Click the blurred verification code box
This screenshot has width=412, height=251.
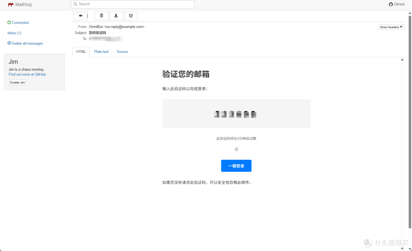pos(236,114)
